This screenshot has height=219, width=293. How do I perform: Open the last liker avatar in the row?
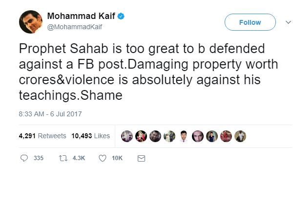click(240, 136)
